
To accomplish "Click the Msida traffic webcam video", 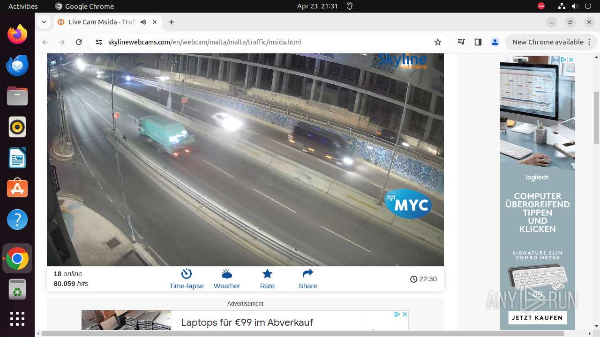I will click(245, 160).
